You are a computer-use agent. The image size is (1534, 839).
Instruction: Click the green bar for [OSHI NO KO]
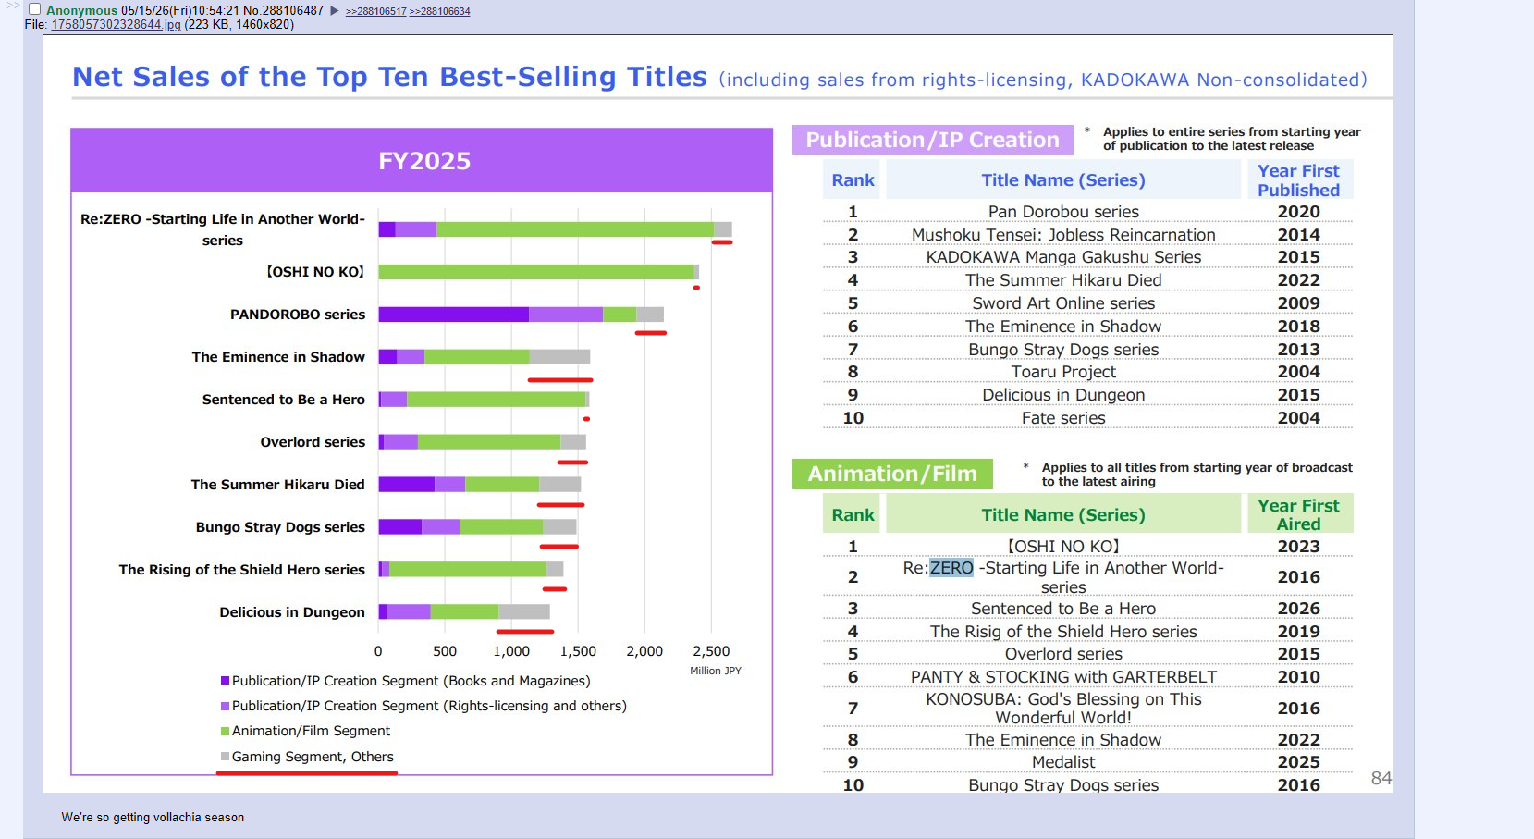coord(536,272)
